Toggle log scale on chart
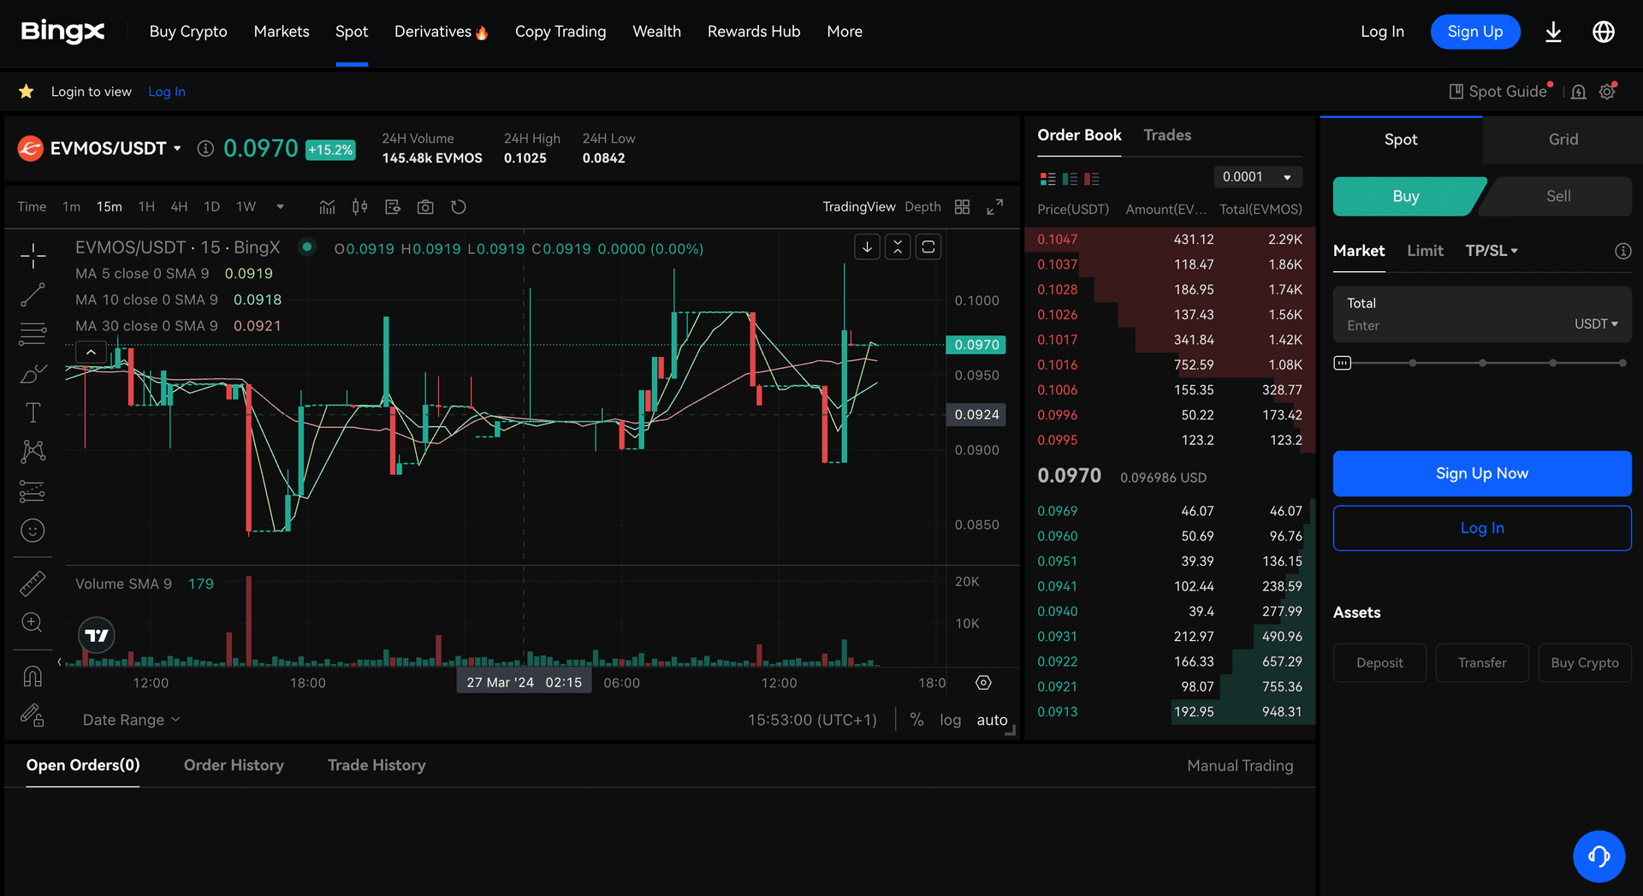The image size is (1643, 896). click(x=950, y=720)
